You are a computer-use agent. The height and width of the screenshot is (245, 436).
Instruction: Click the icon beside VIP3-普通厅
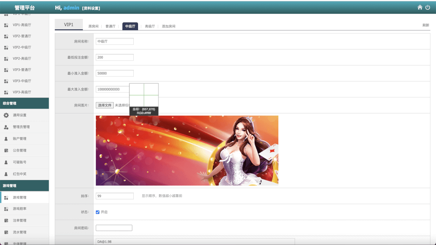point(6,70)
